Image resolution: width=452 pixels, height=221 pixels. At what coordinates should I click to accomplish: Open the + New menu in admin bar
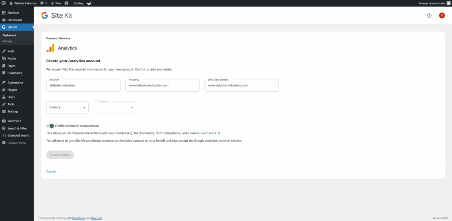point(56,3)
